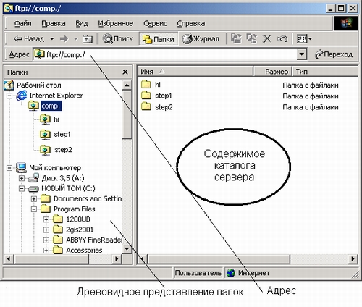362x307 pixels.
Task: Click the delete X toolbar icon
Action: [x=267, y=38]
